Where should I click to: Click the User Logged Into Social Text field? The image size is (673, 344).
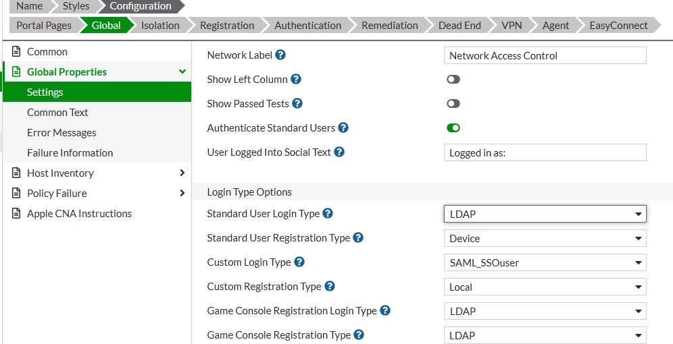(x=545, y=152)
